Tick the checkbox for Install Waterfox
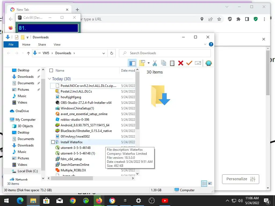Image resolution: width=275 pixels, height=206 pixels. [x=53, y=142]
